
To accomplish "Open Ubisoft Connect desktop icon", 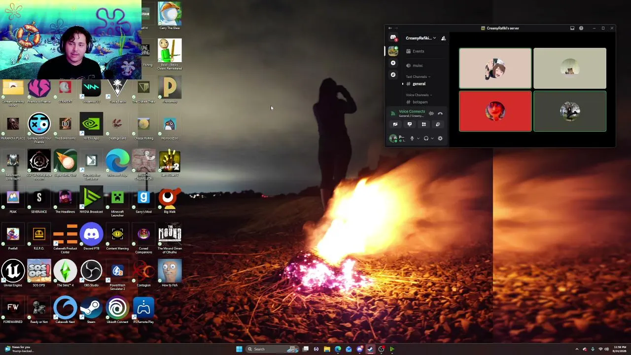I will 117,310.
